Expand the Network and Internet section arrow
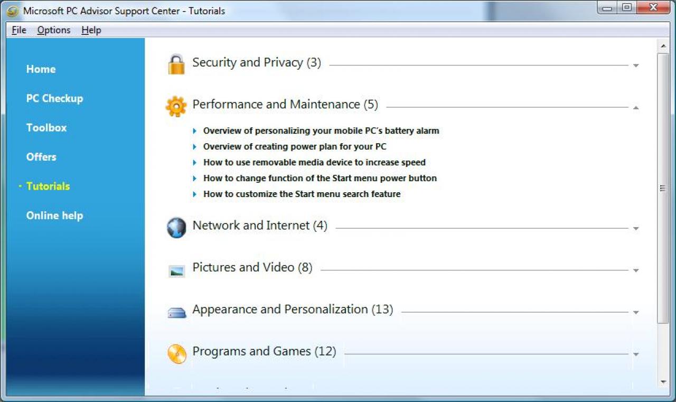The width and height of the screenshot is (676, 402). [x=636, y=229]
